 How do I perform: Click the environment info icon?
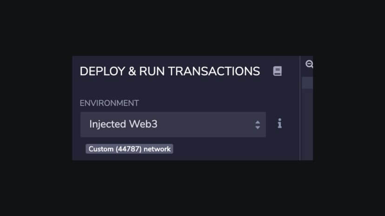(x=279, y=124)
